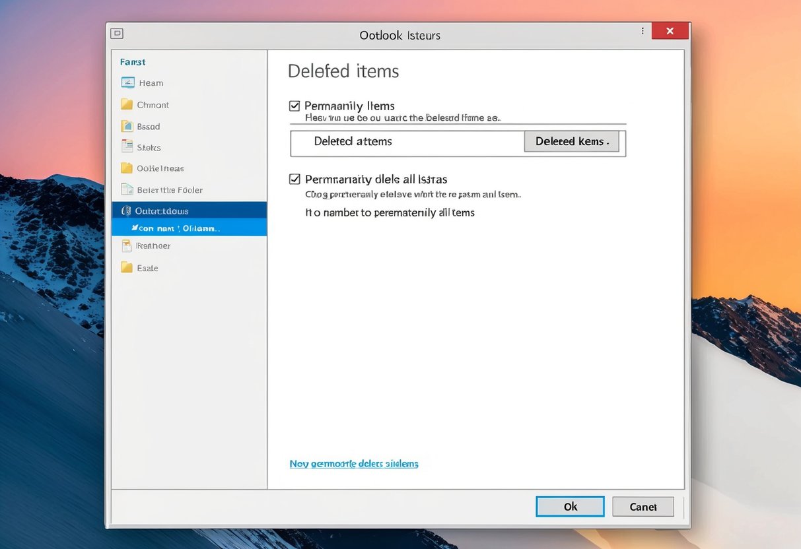
Task: Click the yellow folder icon next to Chmont
Action: [127, 104]
